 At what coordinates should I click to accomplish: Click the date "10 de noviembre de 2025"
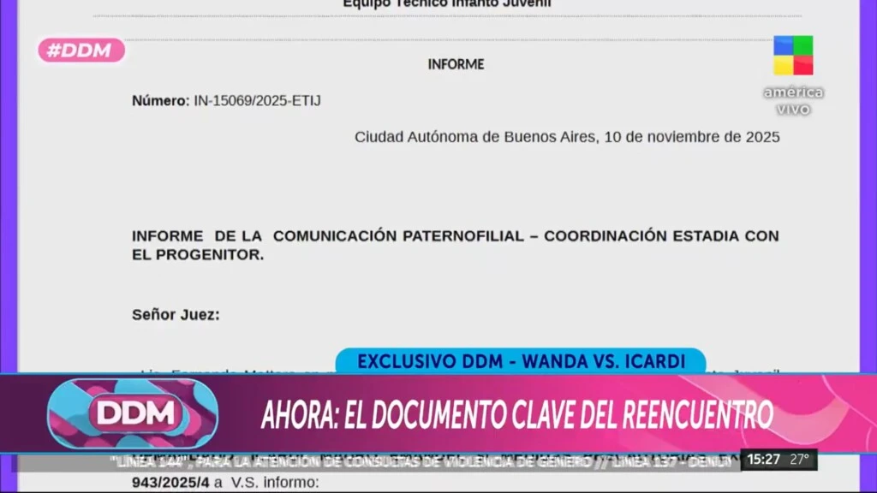692,137
